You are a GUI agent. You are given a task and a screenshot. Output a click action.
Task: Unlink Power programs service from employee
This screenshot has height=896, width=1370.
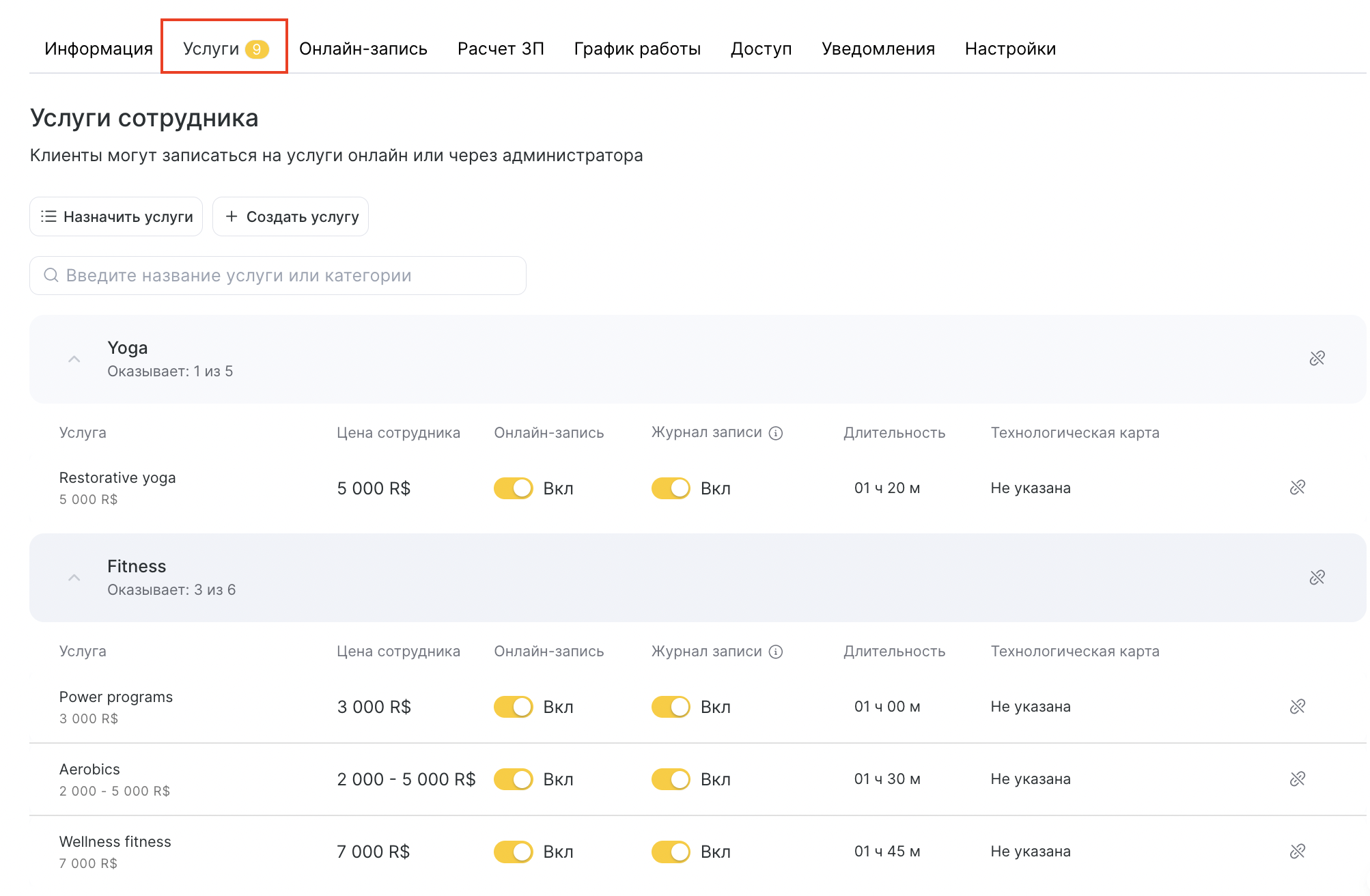[1297, 706]
